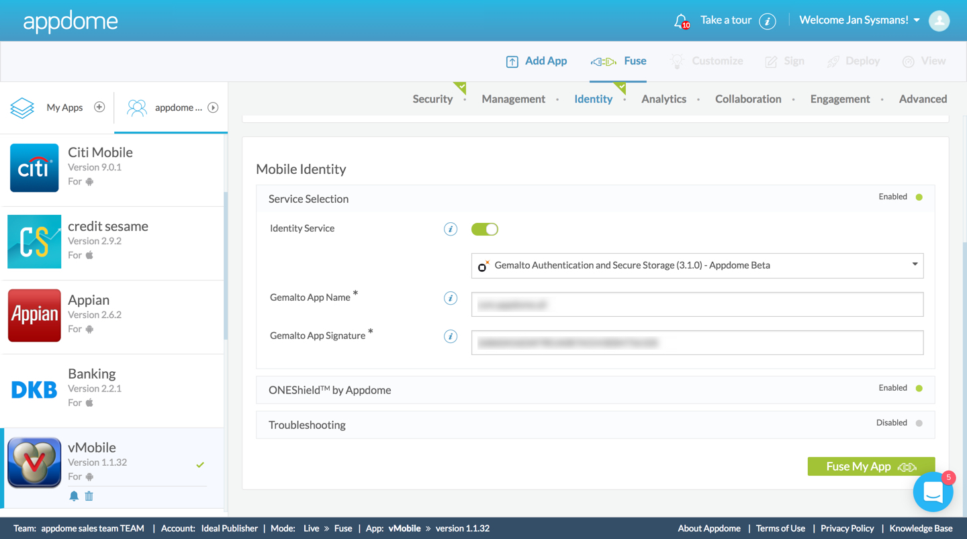Screen dimensions: 967x539
Task: Show info for Identity Service
Action: (451, 229)
